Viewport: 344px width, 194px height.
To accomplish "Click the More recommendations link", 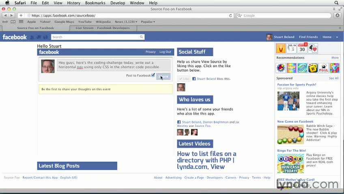I will pos(335,58).
